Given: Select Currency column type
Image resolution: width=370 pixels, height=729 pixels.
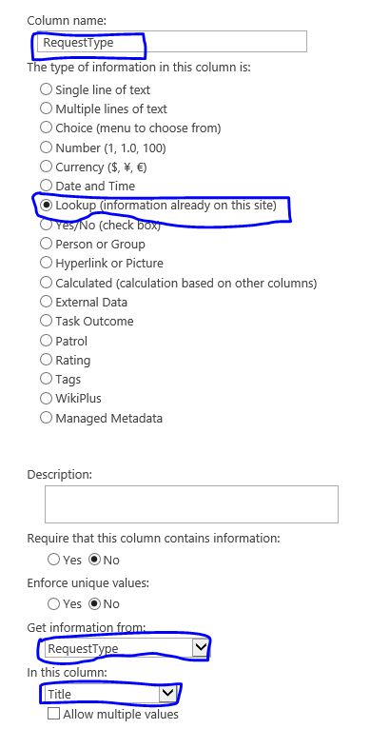Looking at the screenshot, I should [46, 167].
